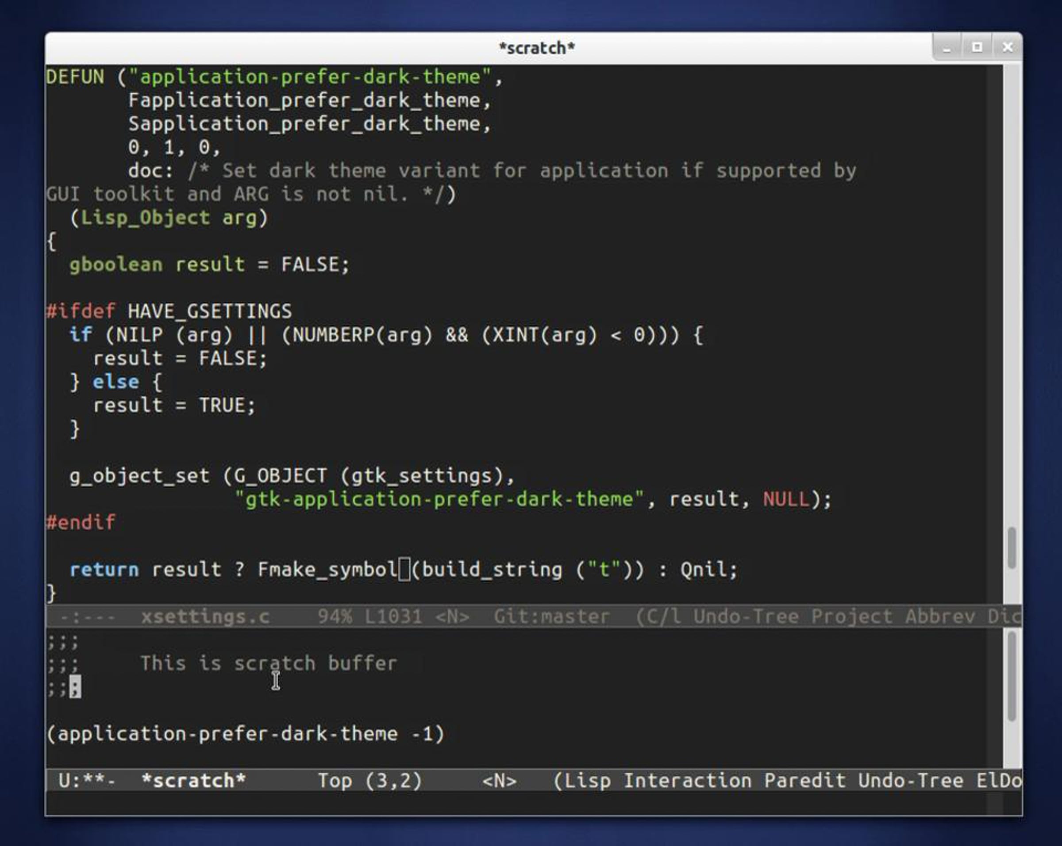This screenshot has height=846, width=1062.
Task: Click "<N>" in the xsettings.c mode line
Action: [452, 616]
